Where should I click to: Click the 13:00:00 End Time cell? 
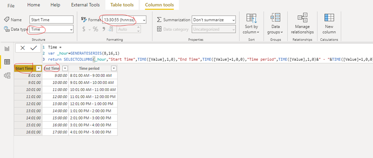pos(56,104)
